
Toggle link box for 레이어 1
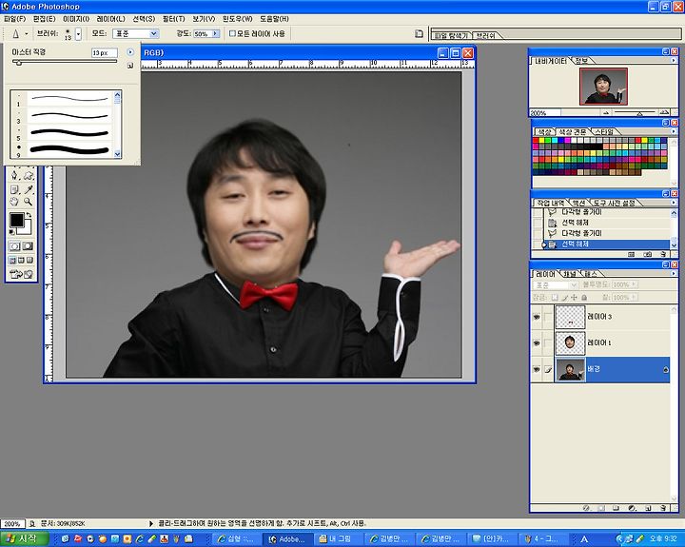point(548,343)
